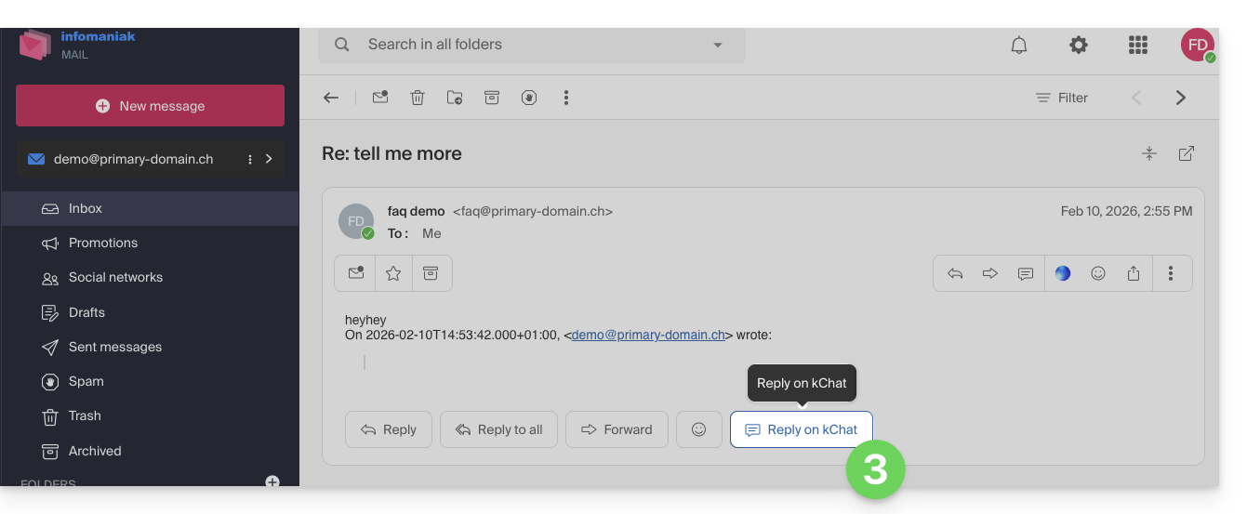1247x514 pixels.
Task: Open the apps grid launcher
Action: tap(1137, 45)
